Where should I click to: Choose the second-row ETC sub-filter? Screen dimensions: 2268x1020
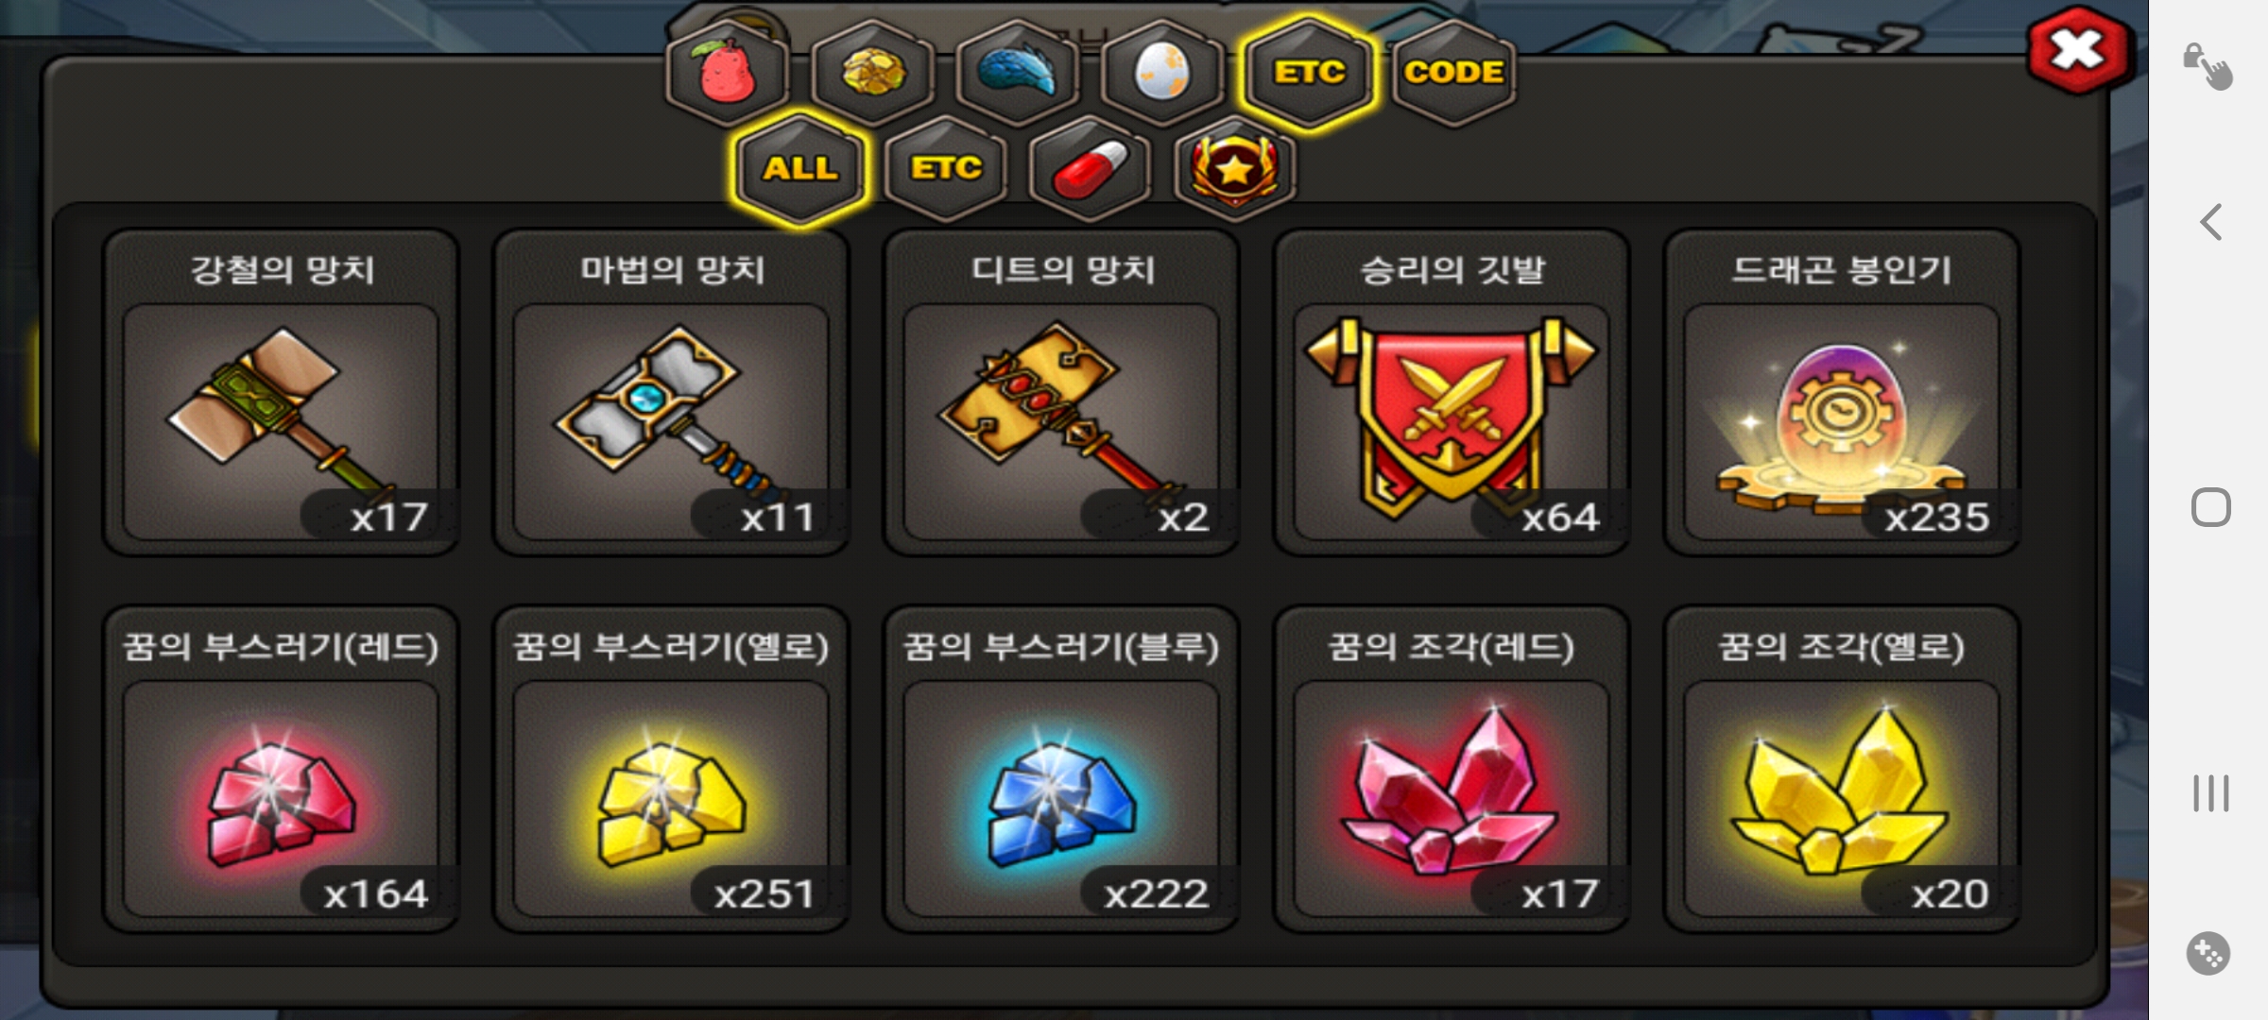[x=945, y=168]
